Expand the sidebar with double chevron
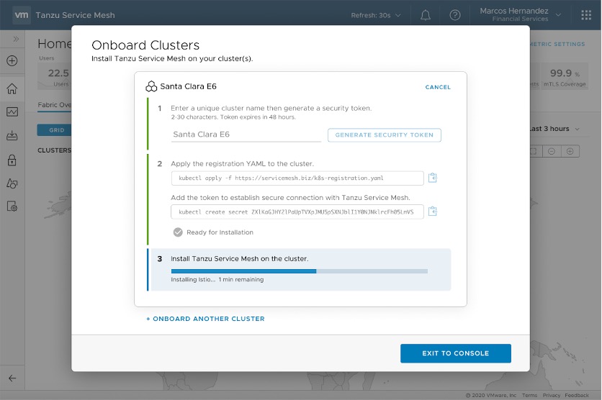This screenshot has width=602, height=400. click(16, 39)
